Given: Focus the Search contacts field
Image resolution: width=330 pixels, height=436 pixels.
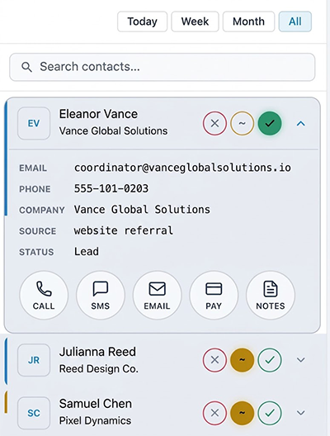Looking at the screenshot, I should click(x=163, y=67).
